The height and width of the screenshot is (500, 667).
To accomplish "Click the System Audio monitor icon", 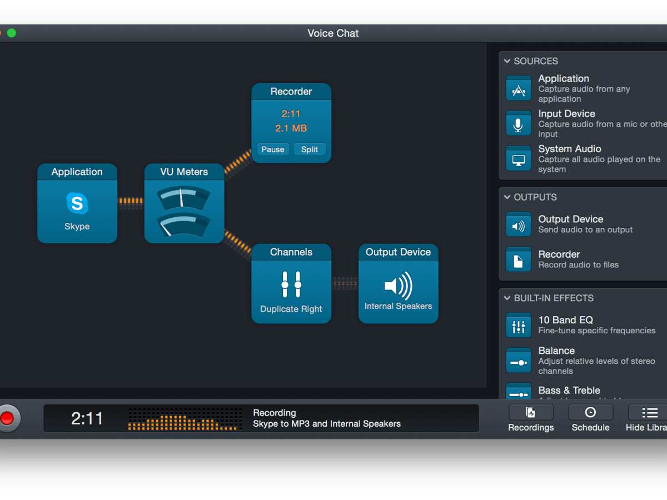I will [x=518, y=159].
